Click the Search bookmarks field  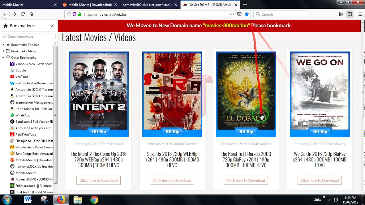[x=29, y=36]
